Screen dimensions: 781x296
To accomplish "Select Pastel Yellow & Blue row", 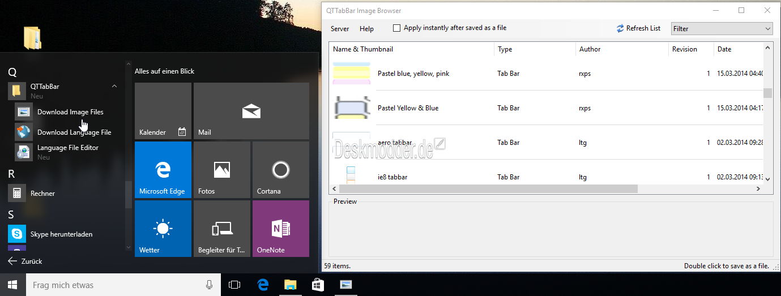I will click(x=546, y=108).
